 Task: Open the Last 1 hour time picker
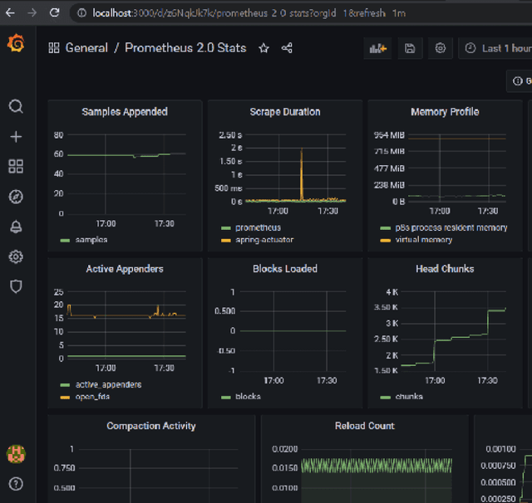pos(496,48)
